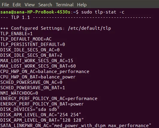Screen dimensions: 159x128
Task: Click the /etc/default/tlp path text
Action: click(x=89, y=28)
